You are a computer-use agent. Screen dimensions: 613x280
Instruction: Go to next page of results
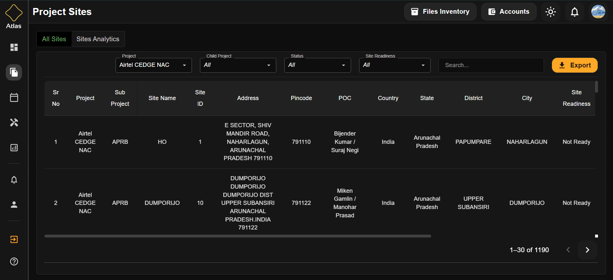pyautogui.click(x=587, y=250)
